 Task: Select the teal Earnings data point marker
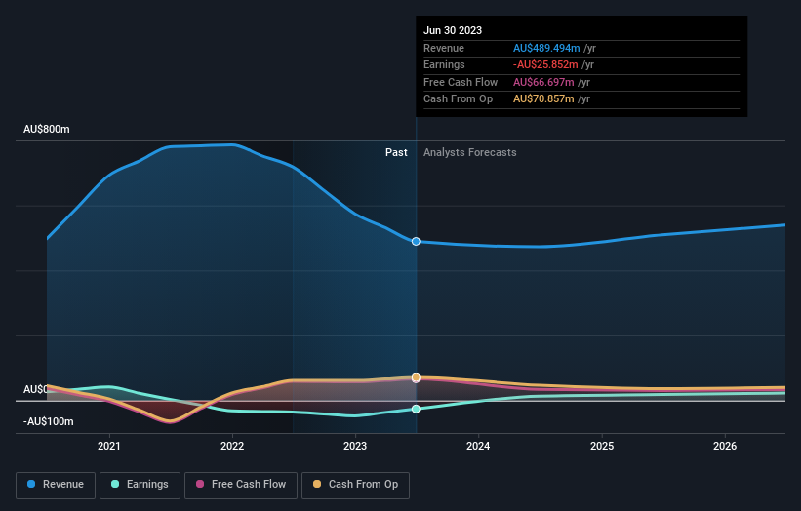pyautogui.click(x=416, y=409)
